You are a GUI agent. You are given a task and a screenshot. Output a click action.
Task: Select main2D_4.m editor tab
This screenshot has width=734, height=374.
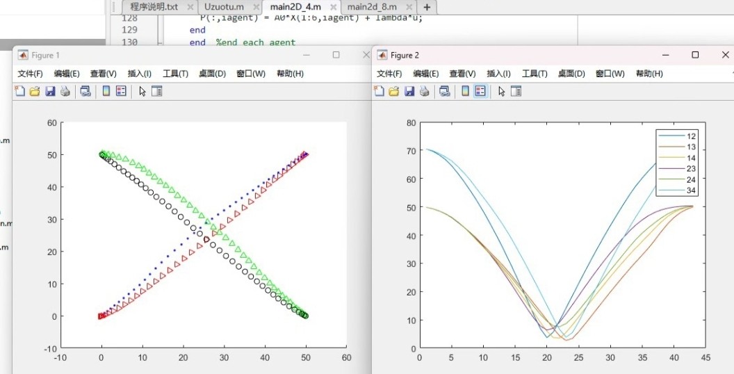pos(295,6)
